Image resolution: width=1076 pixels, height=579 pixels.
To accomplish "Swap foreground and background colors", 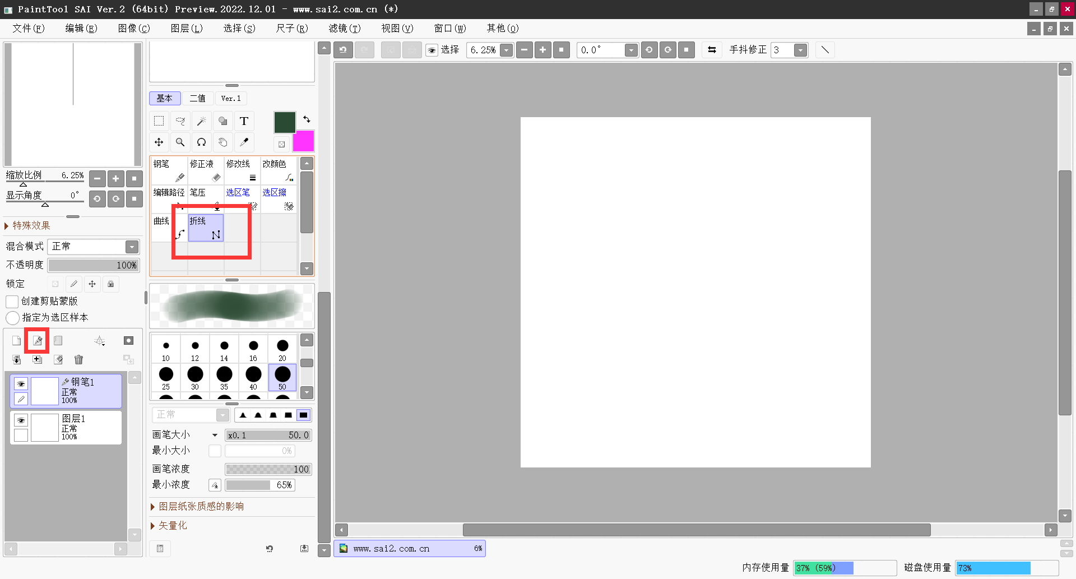I will point(307,119).
